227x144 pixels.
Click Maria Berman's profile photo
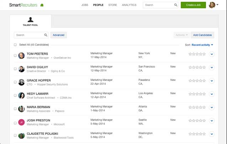(21, 109)
